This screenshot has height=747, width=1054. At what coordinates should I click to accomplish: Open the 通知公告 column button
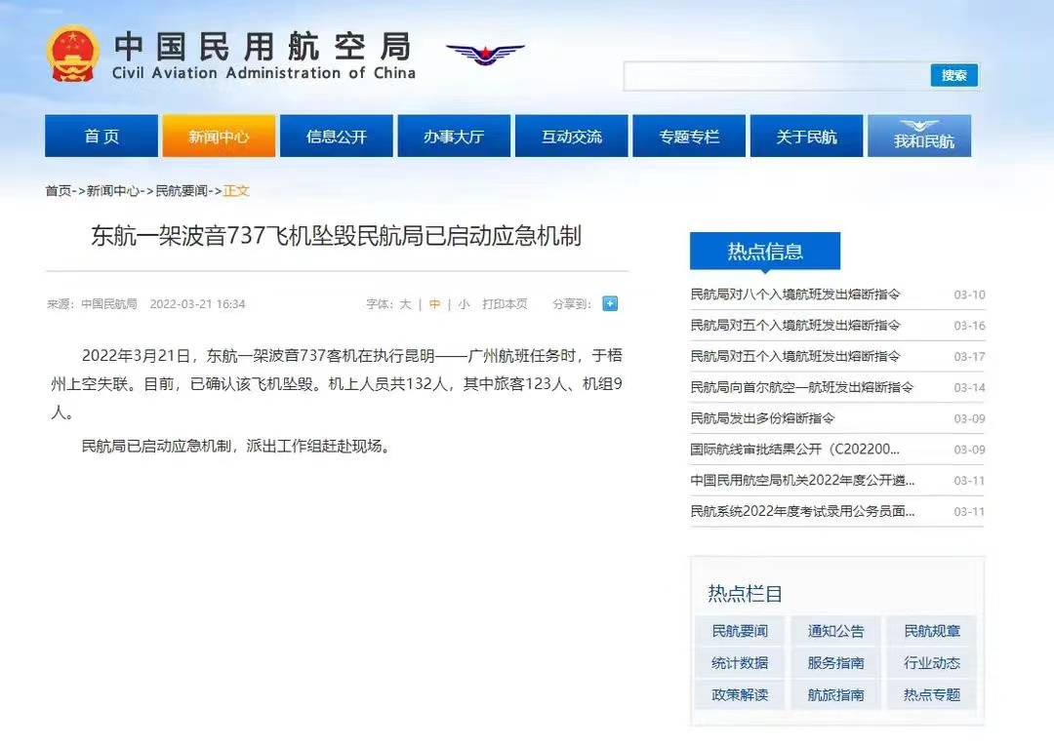click(x=835, y=631)
